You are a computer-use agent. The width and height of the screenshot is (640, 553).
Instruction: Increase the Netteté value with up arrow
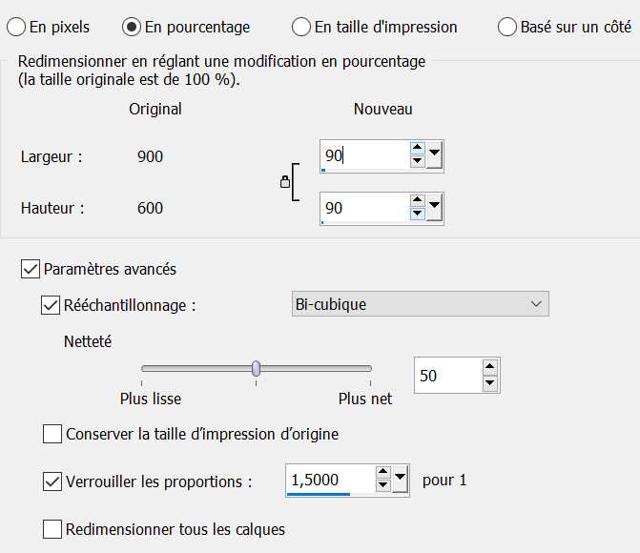490,368
